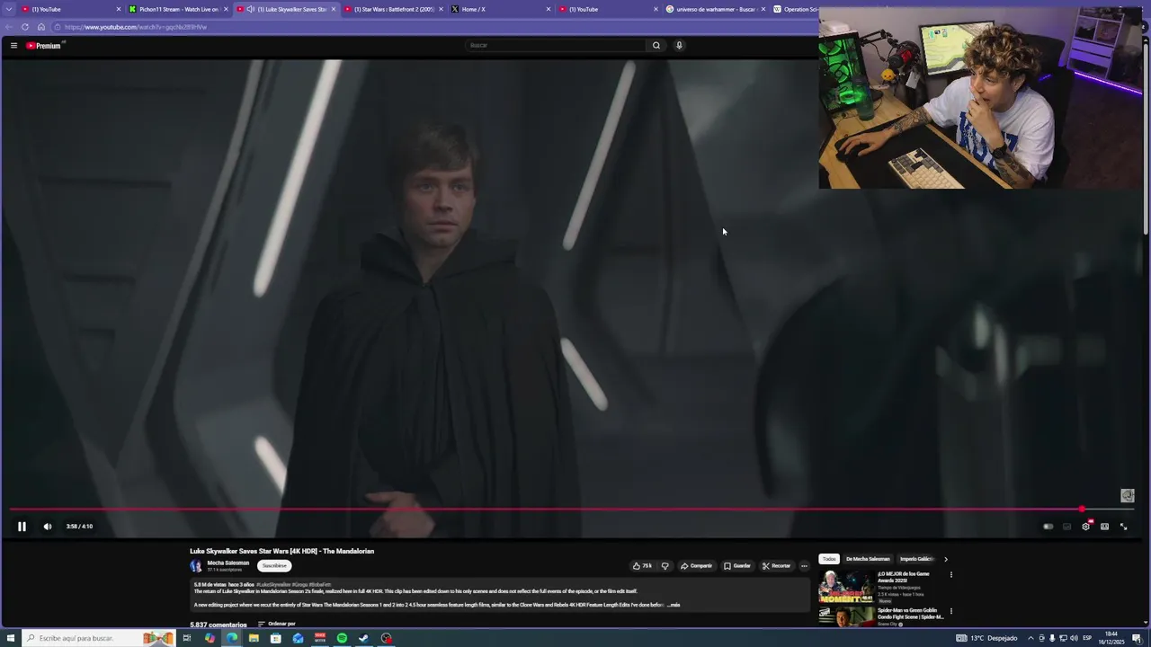Open more actions three-dot menu below the video
This screenshot has width=1151, height=647.
(804, 566)
